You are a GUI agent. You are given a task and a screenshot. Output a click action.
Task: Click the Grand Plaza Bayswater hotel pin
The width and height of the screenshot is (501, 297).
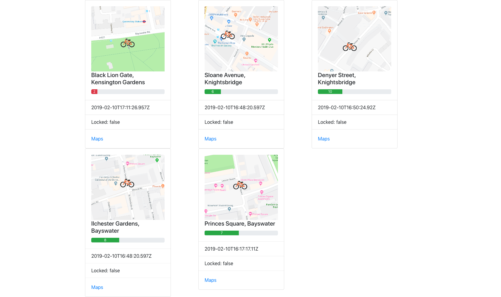pyautogui.click(x=260, y=184)
